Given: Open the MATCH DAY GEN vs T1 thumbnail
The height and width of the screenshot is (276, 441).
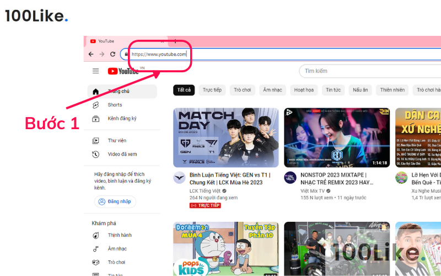Looking at the screenshot, I should tap(226, 137).
